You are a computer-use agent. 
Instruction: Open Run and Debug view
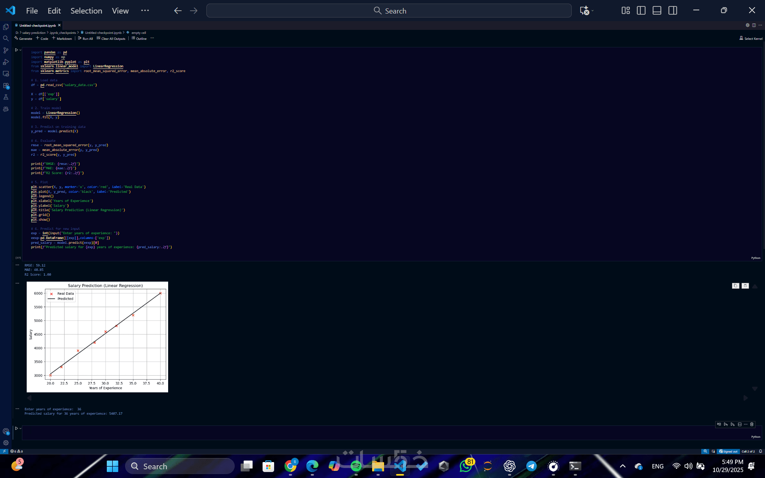[x=6, y=62]
